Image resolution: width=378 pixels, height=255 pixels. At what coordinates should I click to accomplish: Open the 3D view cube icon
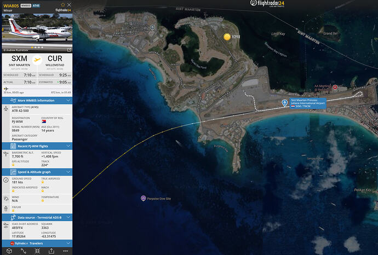tap(9, 251)
